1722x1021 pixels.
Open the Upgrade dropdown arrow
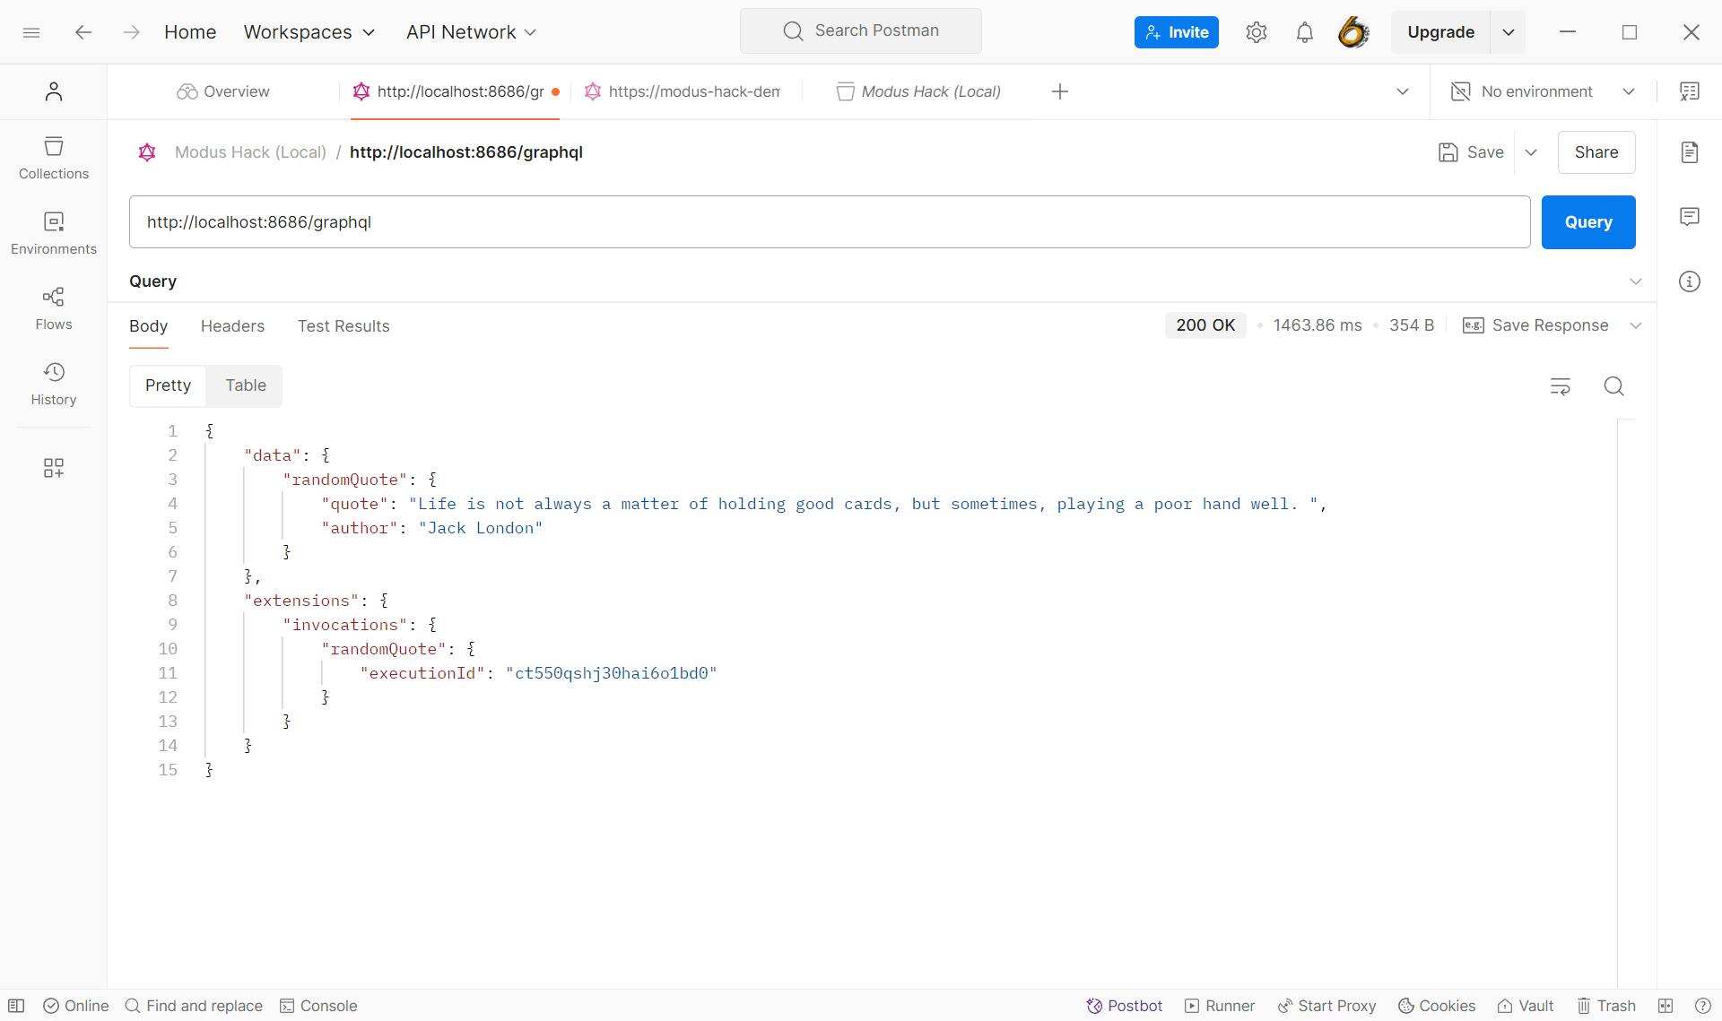pos(1509,32)
